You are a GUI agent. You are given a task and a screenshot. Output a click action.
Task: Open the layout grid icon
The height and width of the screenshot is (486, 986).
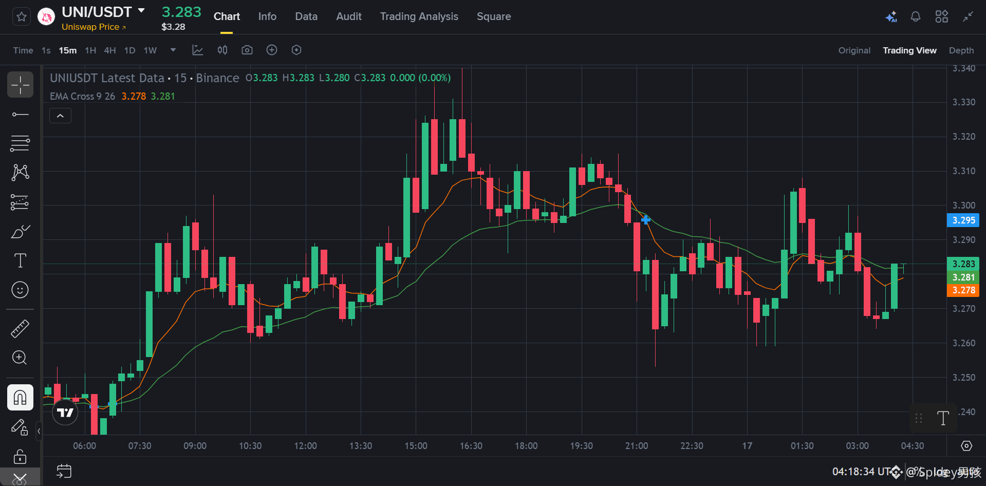tap(942, 17)
